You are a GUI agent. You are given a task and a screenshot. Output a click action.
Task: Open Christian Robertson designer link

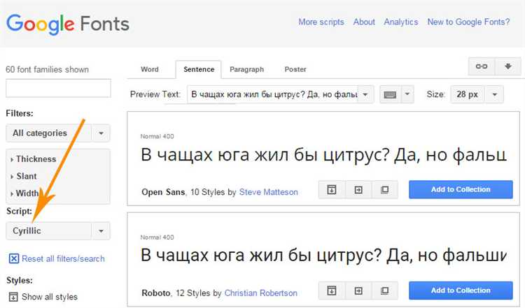(x=261, y=293)
